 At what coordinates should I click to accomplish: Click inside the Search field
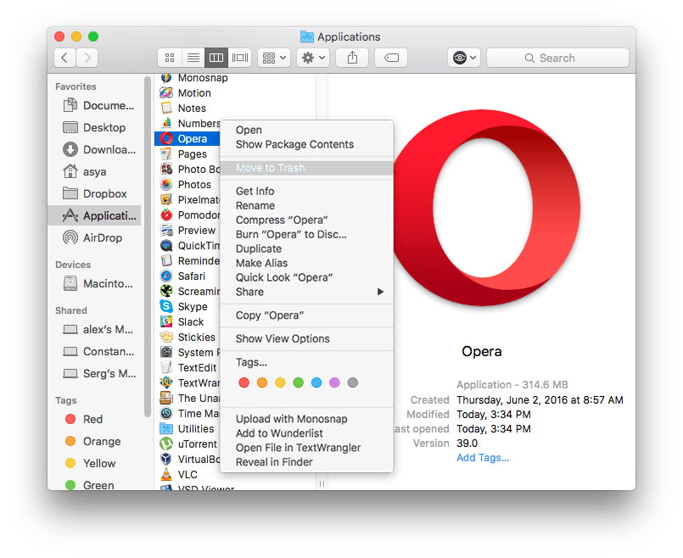557,57
